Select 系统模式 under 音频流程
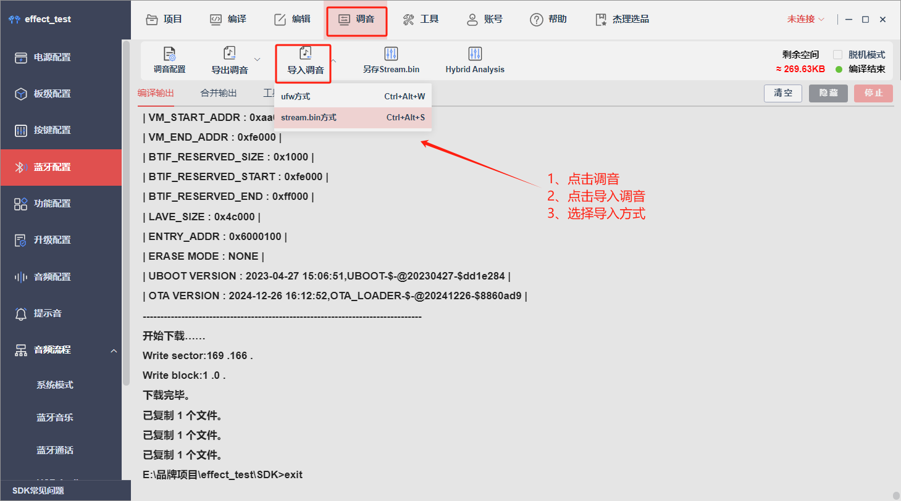This screenshot has width=901, height=501. 55,385
